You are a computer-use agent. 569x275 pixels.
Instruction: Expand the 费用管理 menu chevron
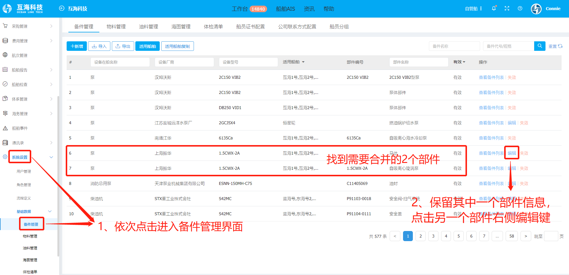(51, 41)
